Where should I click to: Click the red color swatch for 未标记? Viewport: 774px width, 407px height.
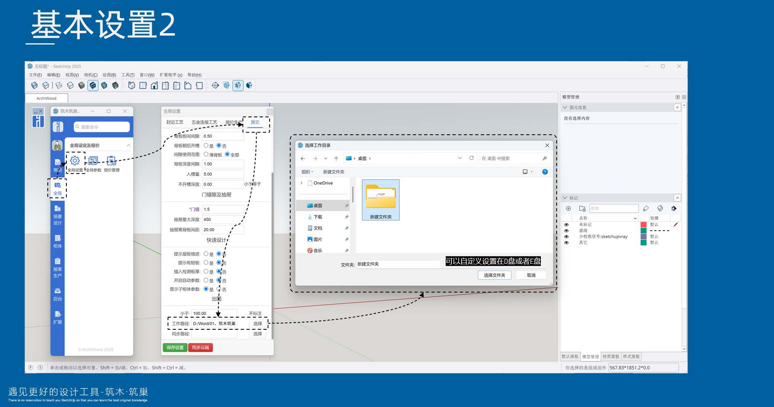point(643,225)
